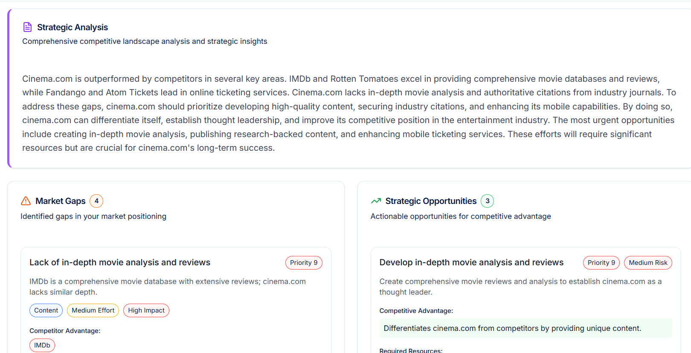691x353 pixels.
Task: Select the Medium Effort tag
Action: (x=93, y=310)
